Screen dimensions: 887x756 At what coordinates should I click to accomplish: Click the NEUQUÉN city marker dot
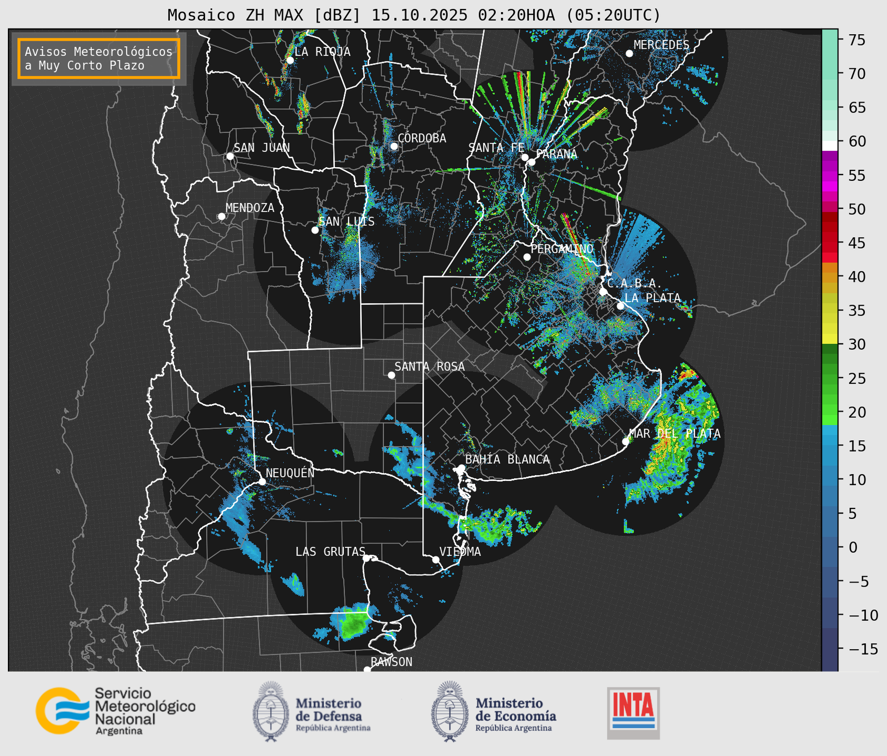[x=262, y=482]
